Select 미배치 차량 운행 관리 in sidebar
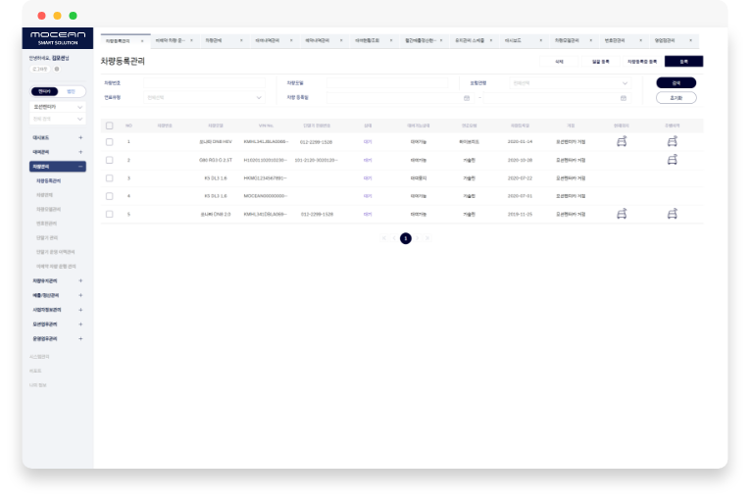Viewport: 750px width, 501px height. point(56,267)
